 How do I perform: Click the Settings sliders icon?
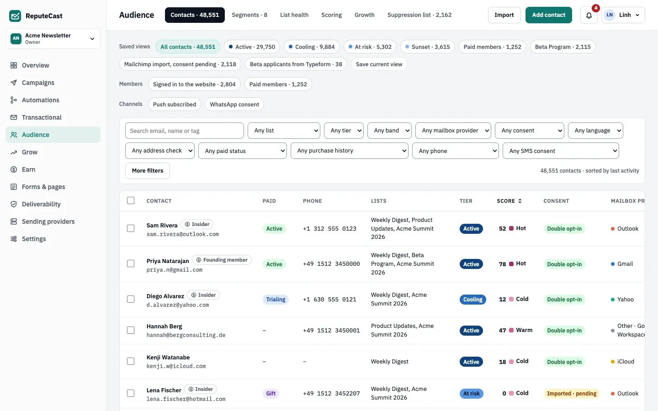click(14, 239)
